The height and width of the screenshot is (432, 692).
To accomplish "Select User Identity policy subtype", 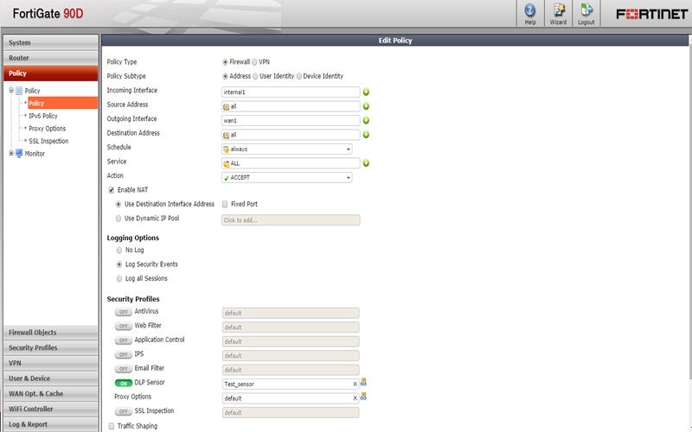I will [255, 76].
